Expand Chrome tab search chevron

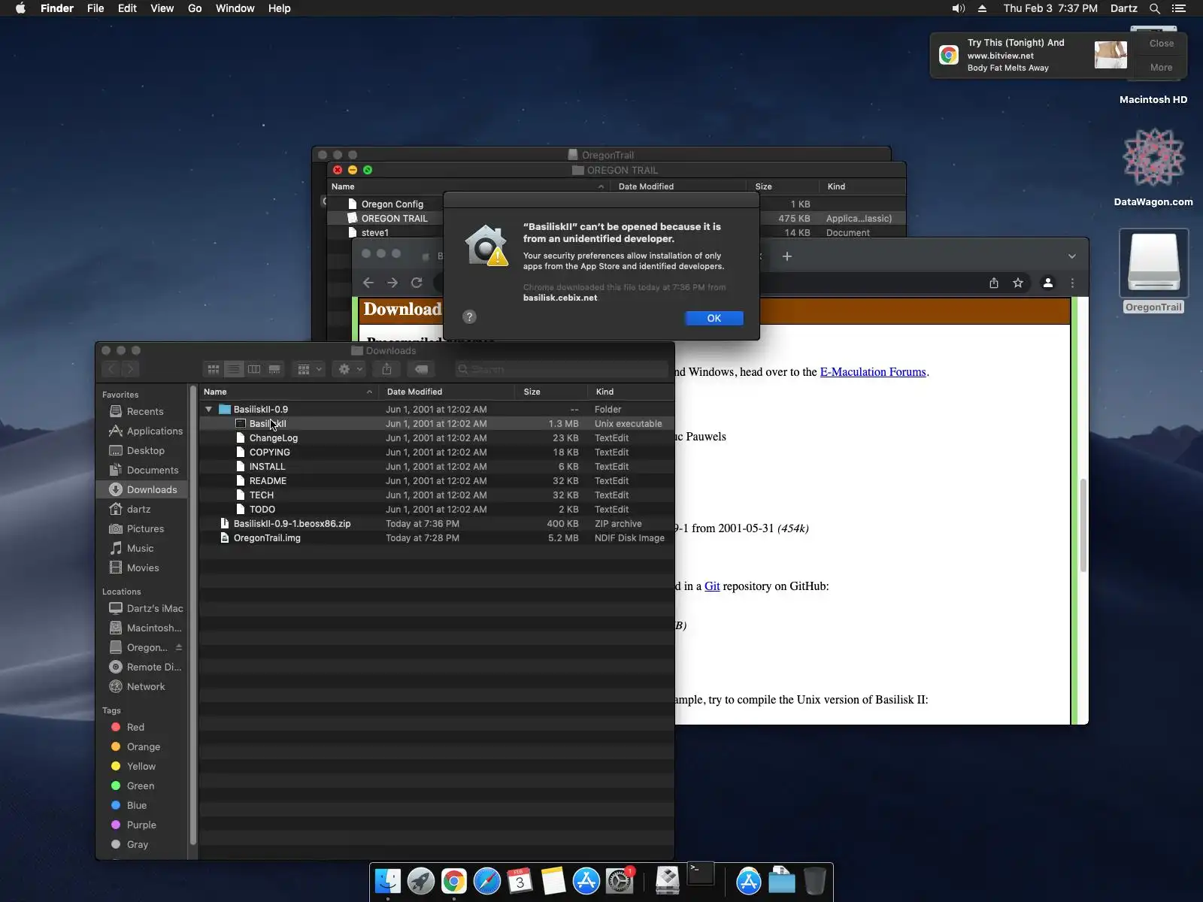point(1072,256)
